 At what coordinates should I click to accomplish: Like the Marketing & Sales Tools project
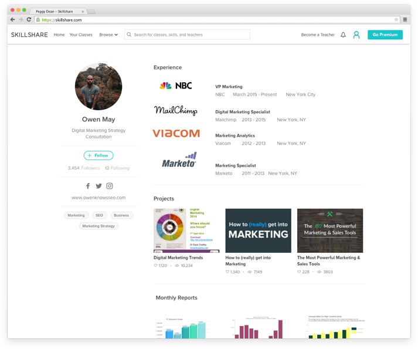point(299,272)
